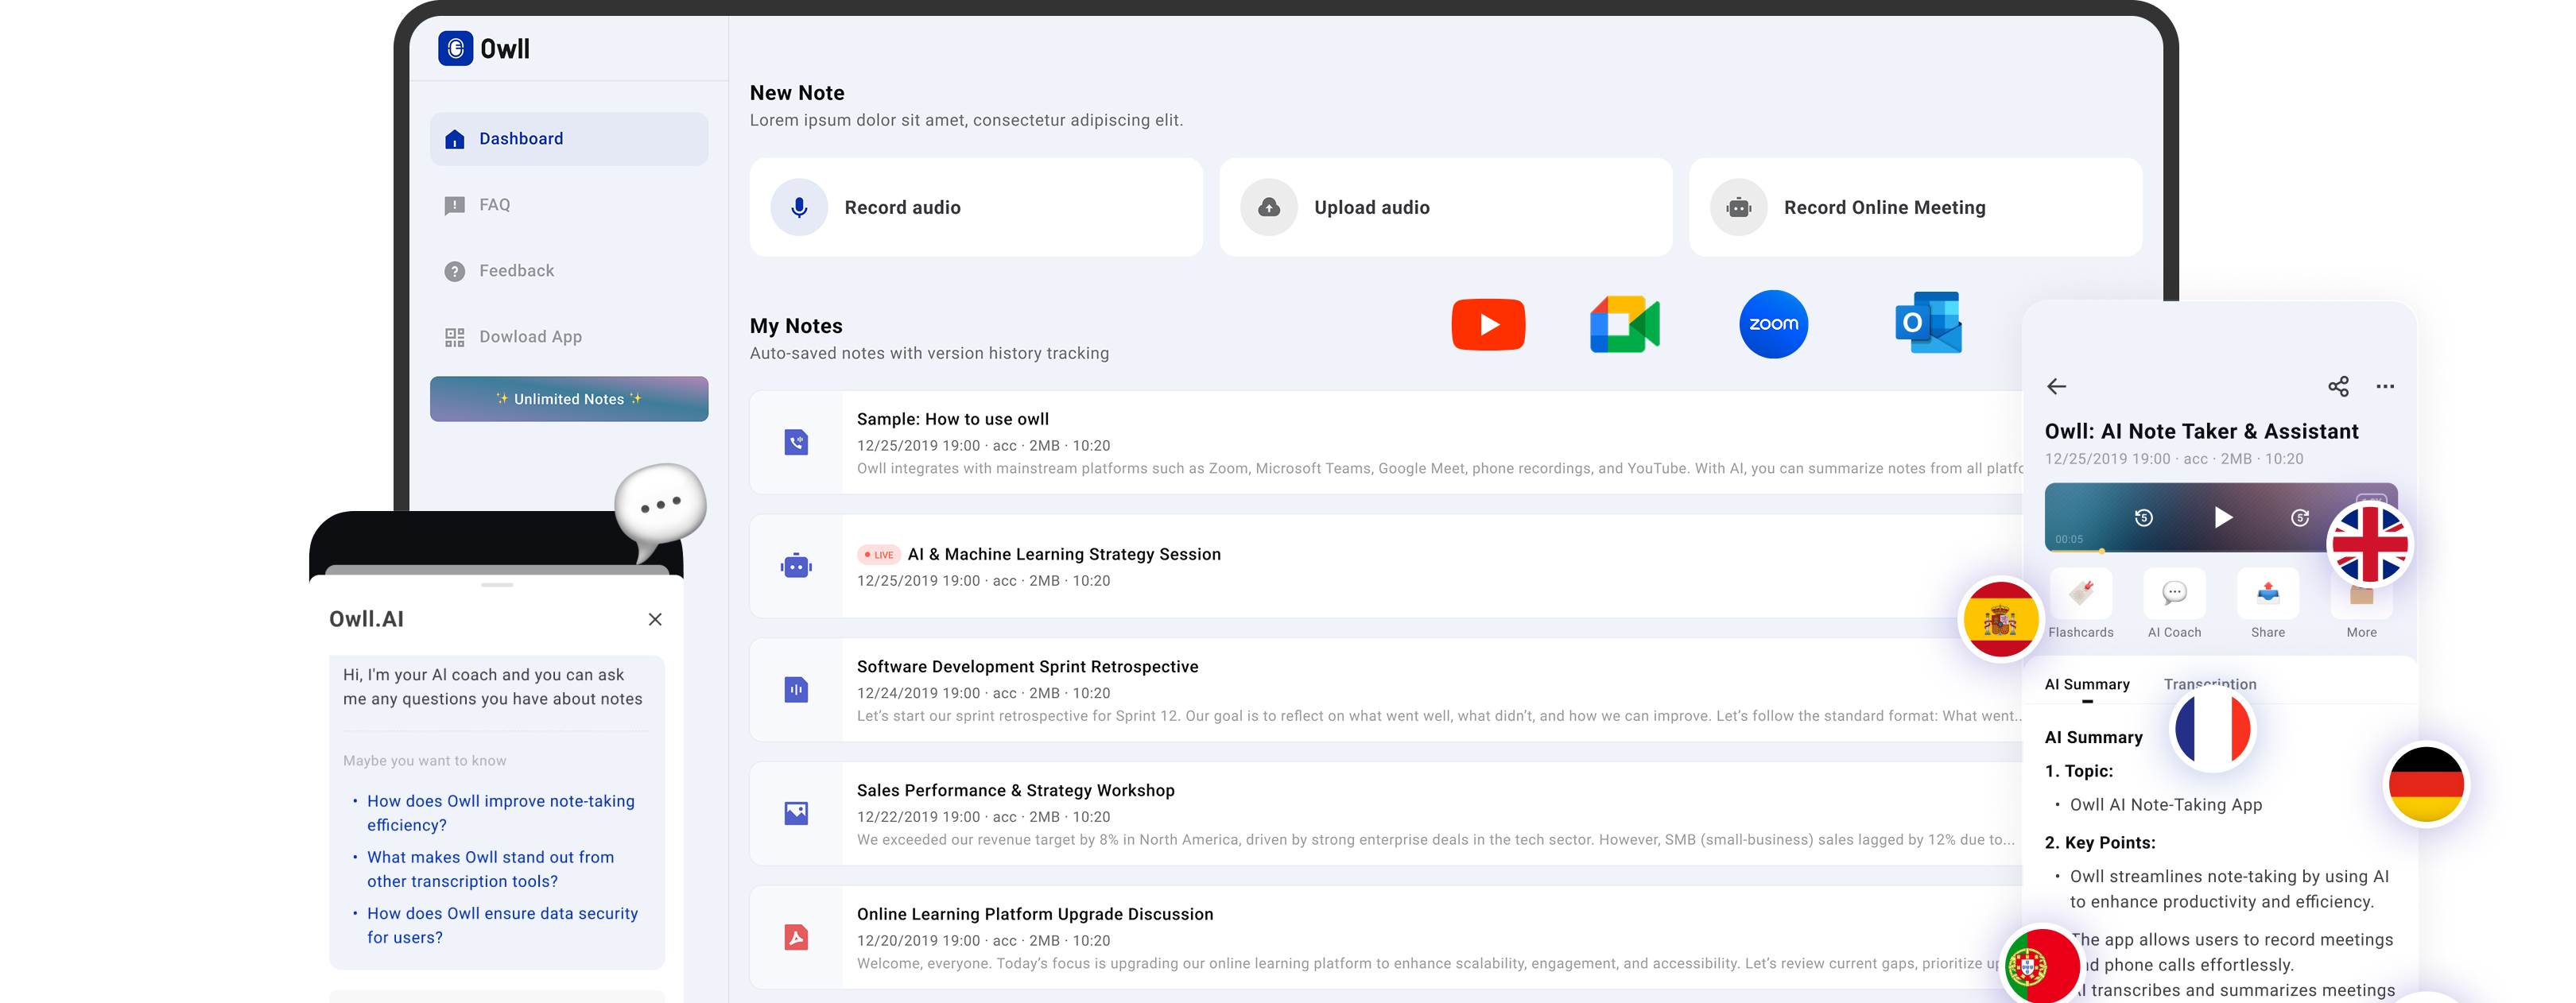
Task: Open 'Software Development Sprint Retrospective' note
Action: (x=1386, y=690)
